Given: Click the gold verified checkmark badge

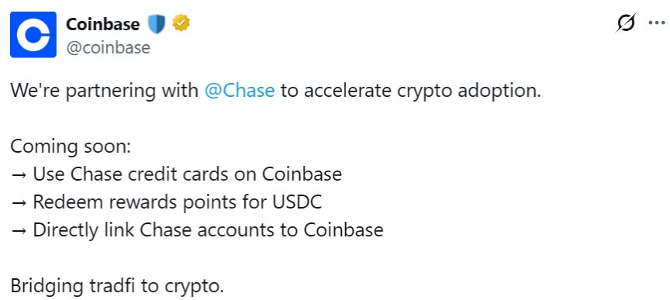Looking at the screenshot, I should 181,23.
